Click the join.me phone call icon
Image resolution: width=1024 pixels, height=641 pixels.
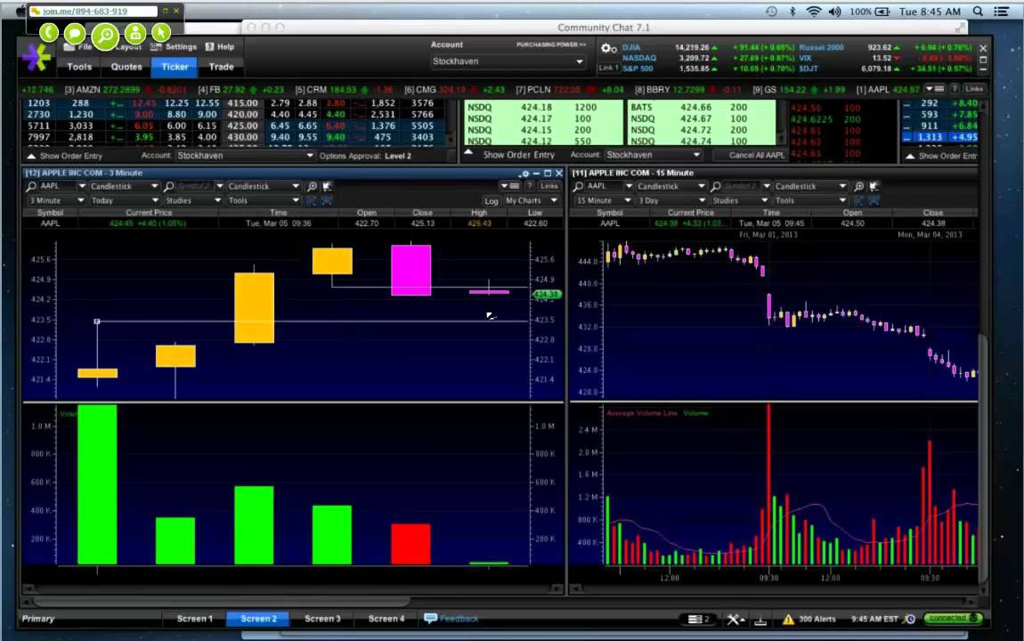pyautogui.click(x=49, y=33)
